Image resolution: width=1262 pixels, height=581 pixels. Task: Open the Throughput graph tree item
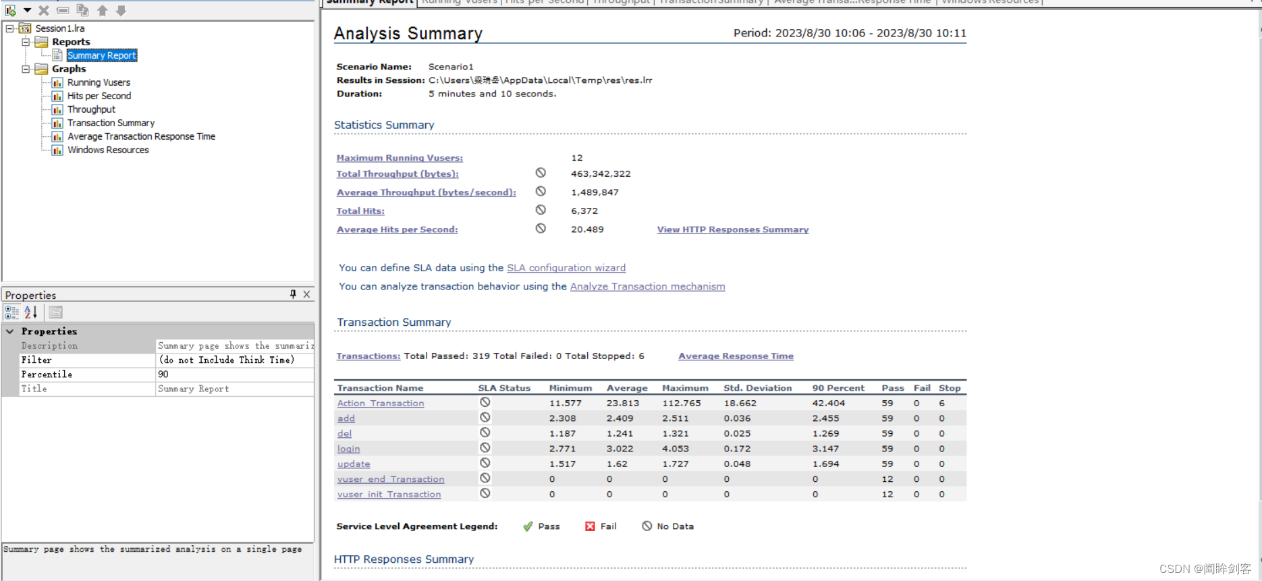[91, 109]
